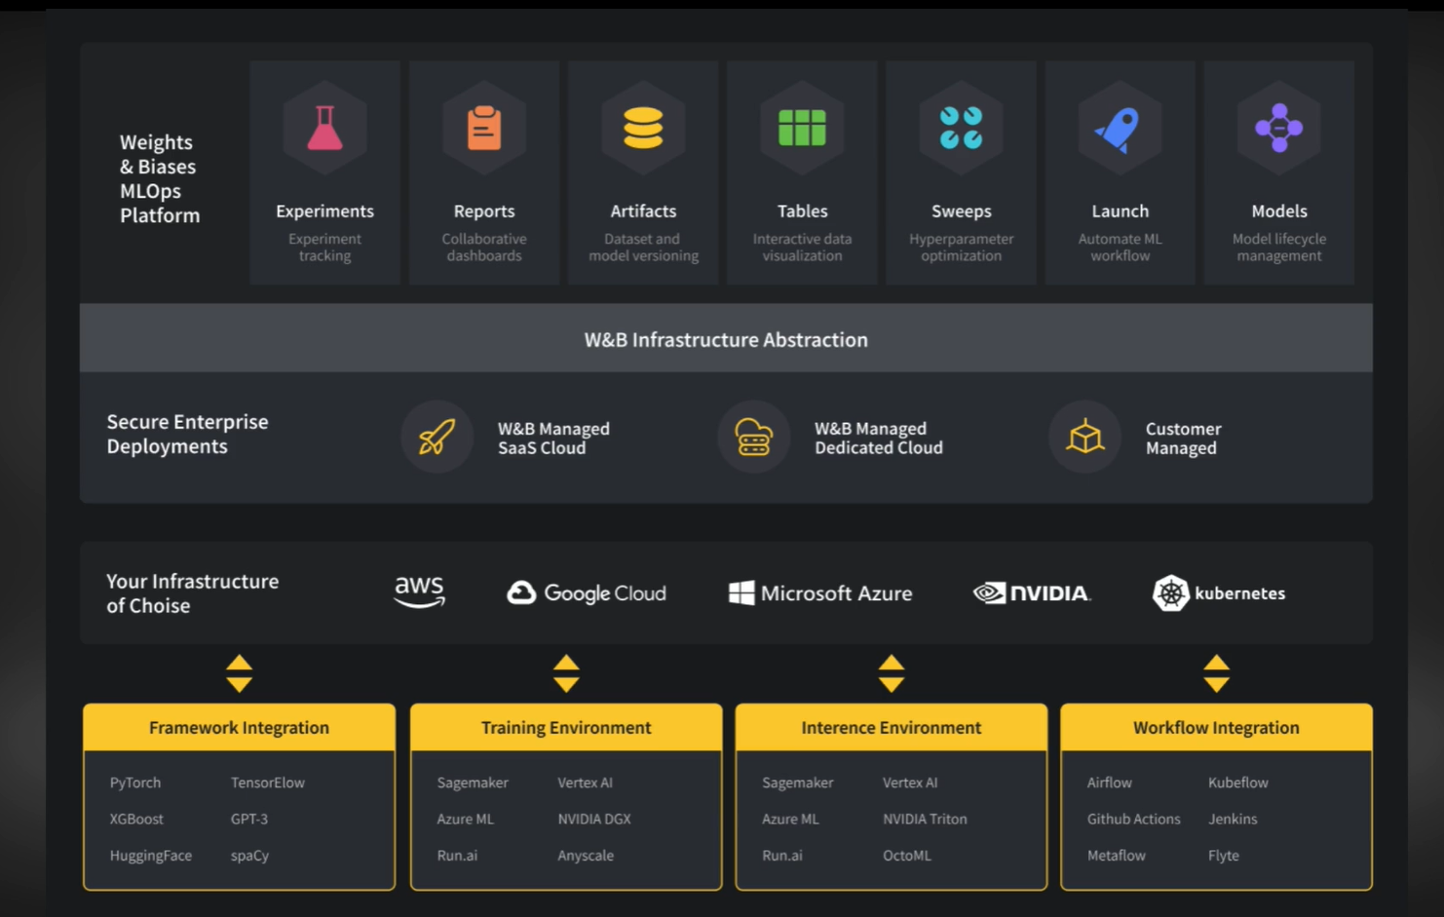Click the Reports card title
This screenshot has height=917, width=1444.
(484, 211)
